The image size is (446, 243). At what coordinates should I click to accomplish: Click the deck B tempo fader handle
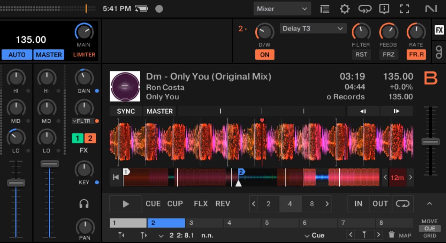[x=430, y=142]
